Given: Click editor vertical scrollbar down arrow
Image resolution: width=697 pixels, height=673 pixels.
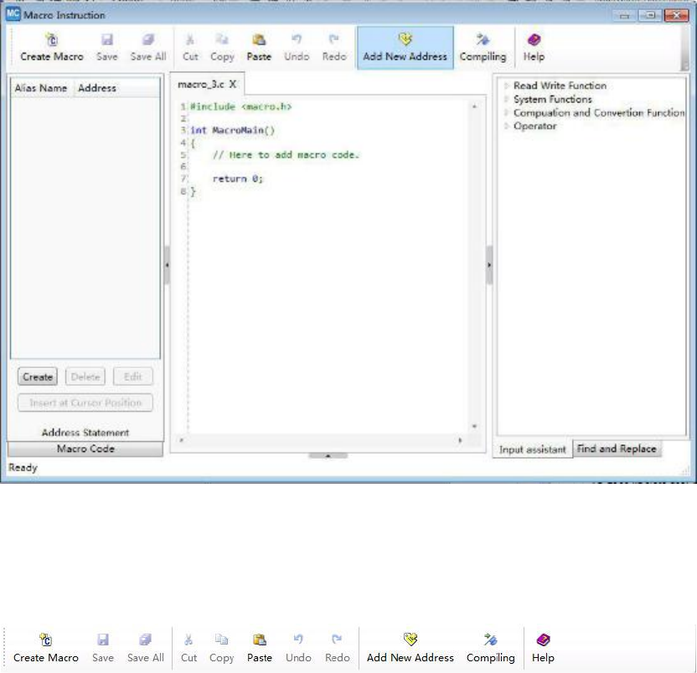Looking at the screenshot, I should [474, 426].
